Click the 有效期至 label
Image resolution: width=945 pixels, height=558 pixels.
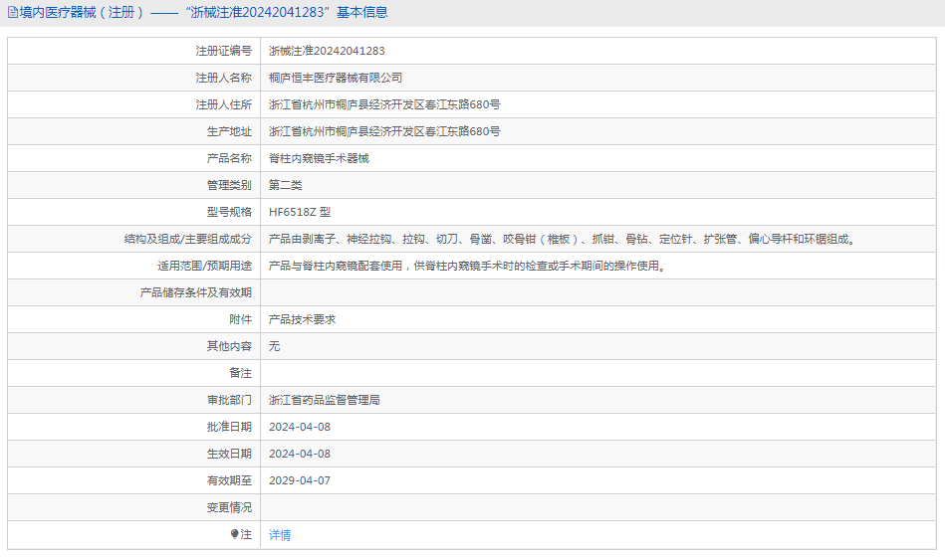229,480
